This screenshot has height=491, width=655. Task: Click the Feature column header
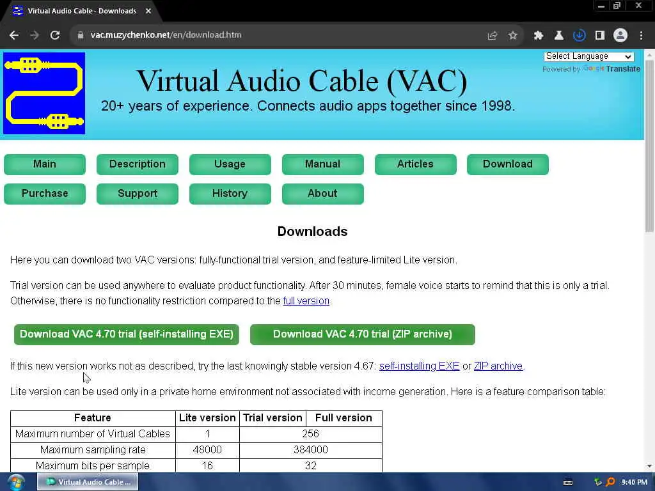93,418
